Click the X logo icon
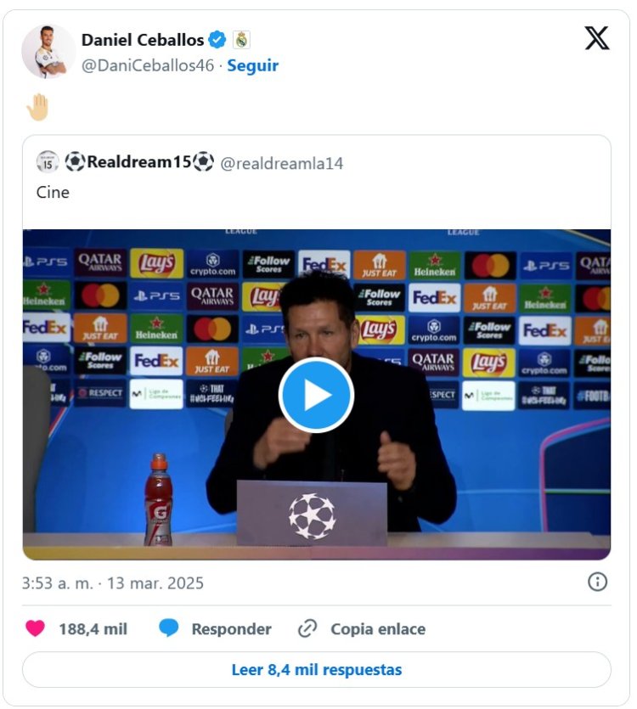Image resolution: width=637 pixels, height=709 pixels. coord(597,38)
